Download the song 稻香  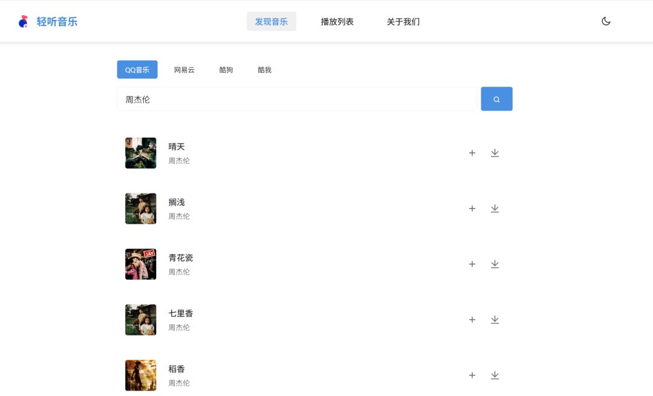pyautogui.click(x=495, y=375)
